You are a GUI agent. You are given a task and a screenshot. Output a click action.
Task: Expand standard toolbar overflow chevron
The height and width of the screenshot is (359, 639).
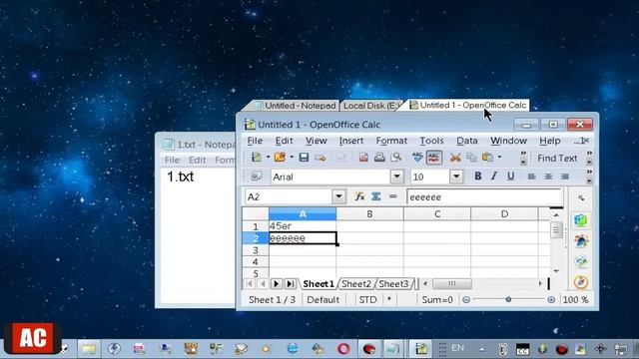point(523,158)
